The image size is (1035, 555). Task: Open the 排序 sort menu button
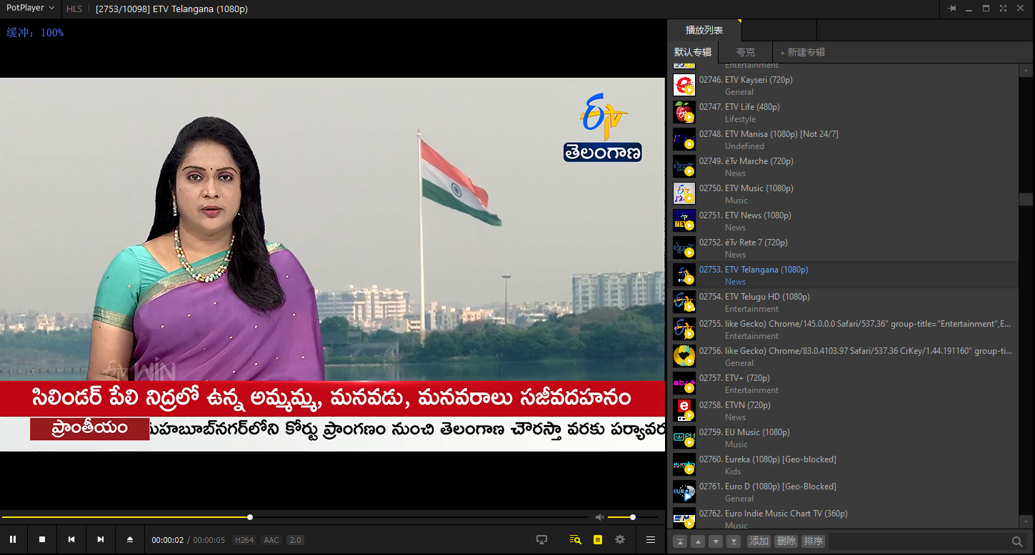[813, 541]
